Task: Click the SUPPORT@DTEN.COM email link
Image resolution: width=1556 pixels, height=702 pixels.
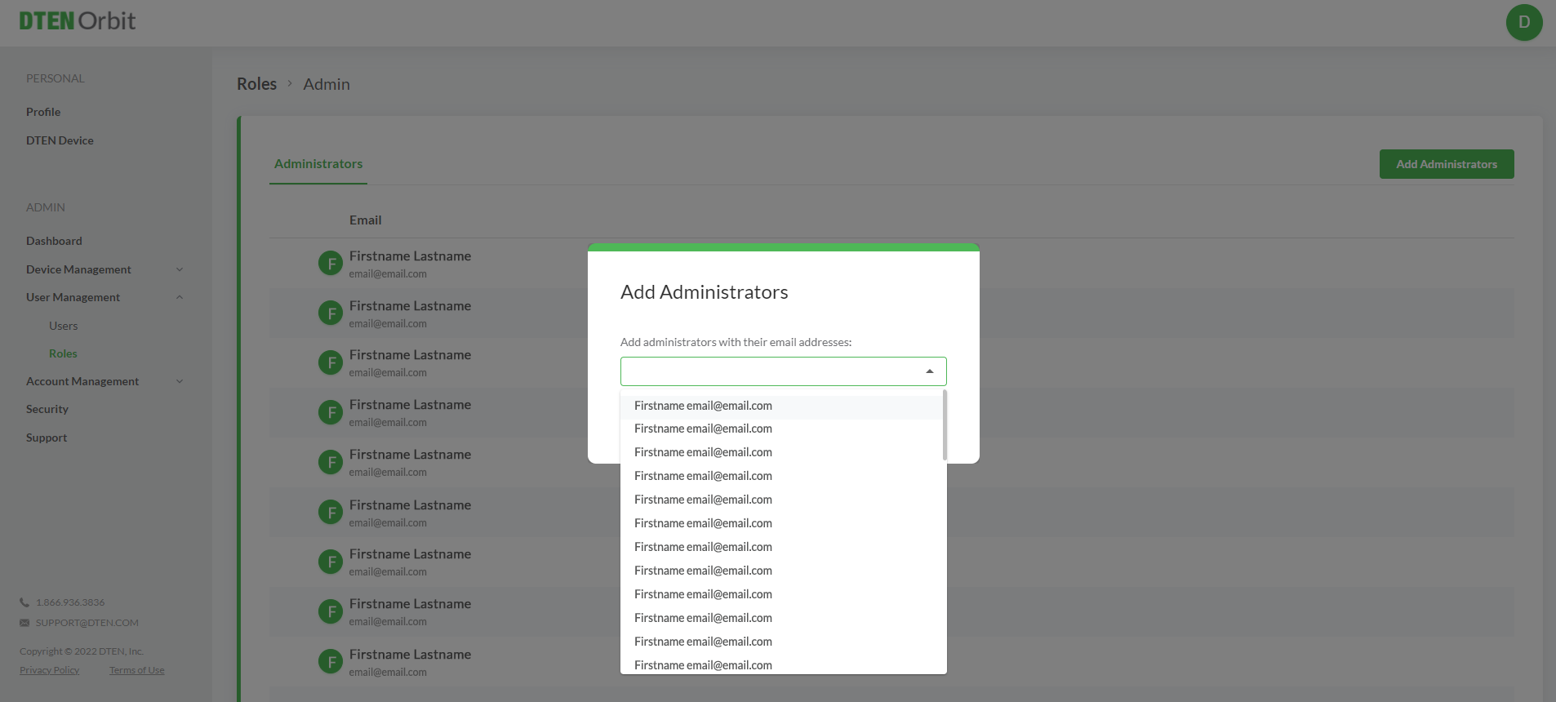Action: point(87,623)
